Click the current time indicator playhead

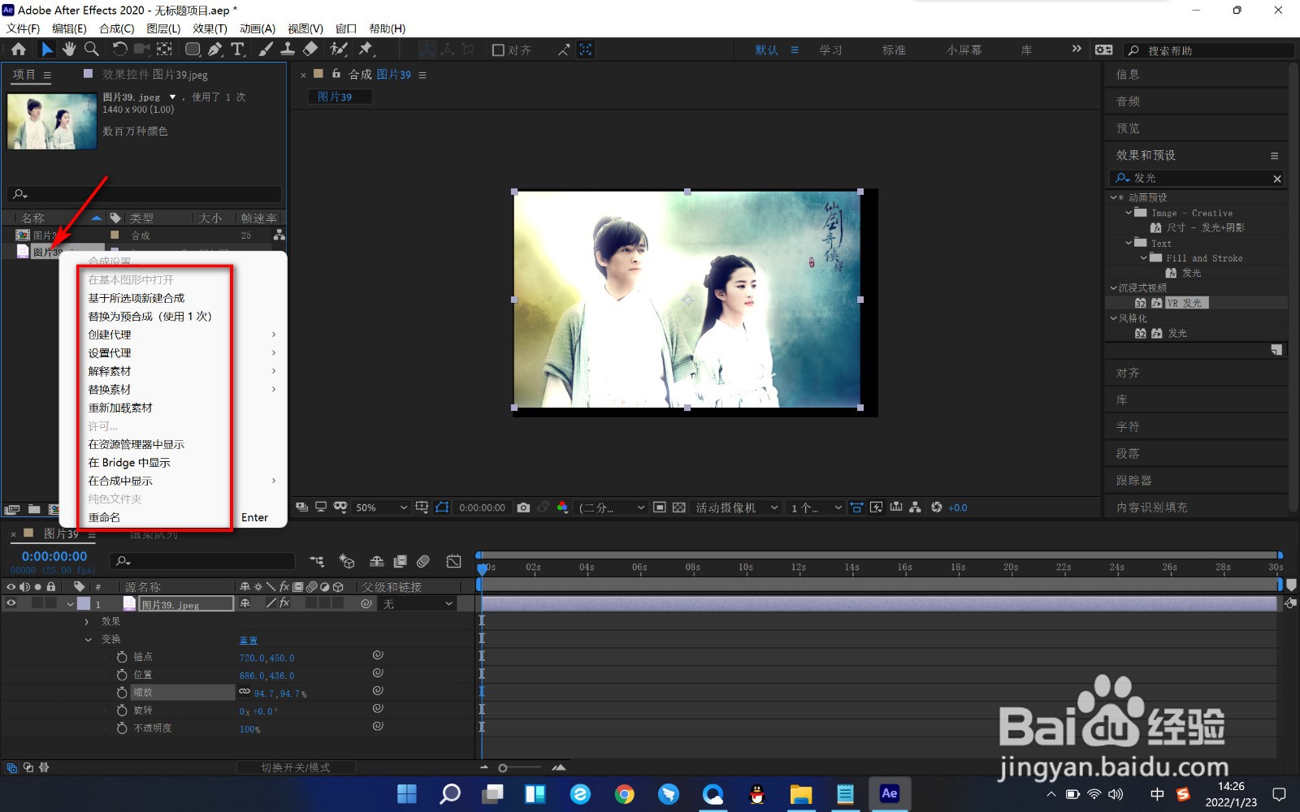click(481, 568)
